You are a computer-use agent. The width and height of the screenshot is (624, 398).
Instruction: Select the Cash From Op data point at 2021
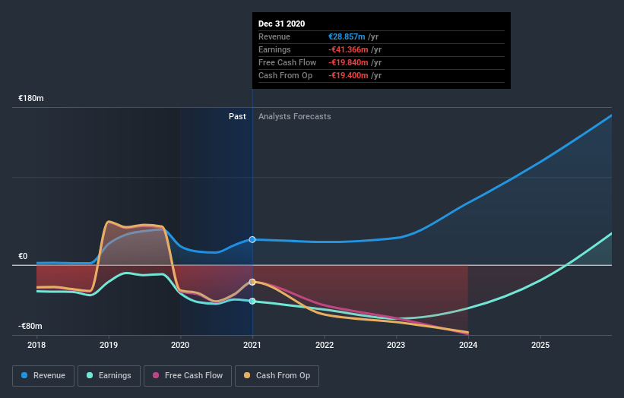coord(252,282)
